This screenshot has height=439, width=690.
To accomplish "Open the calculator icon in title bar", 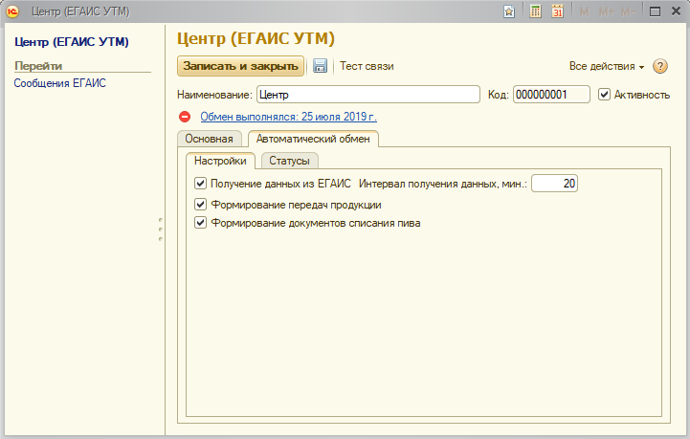I will click(x=535, y=11).
